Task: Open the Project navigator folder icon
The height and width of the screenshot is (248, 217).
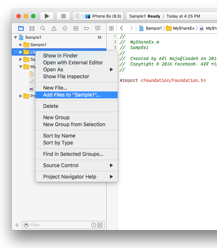Action: [21, 28]
